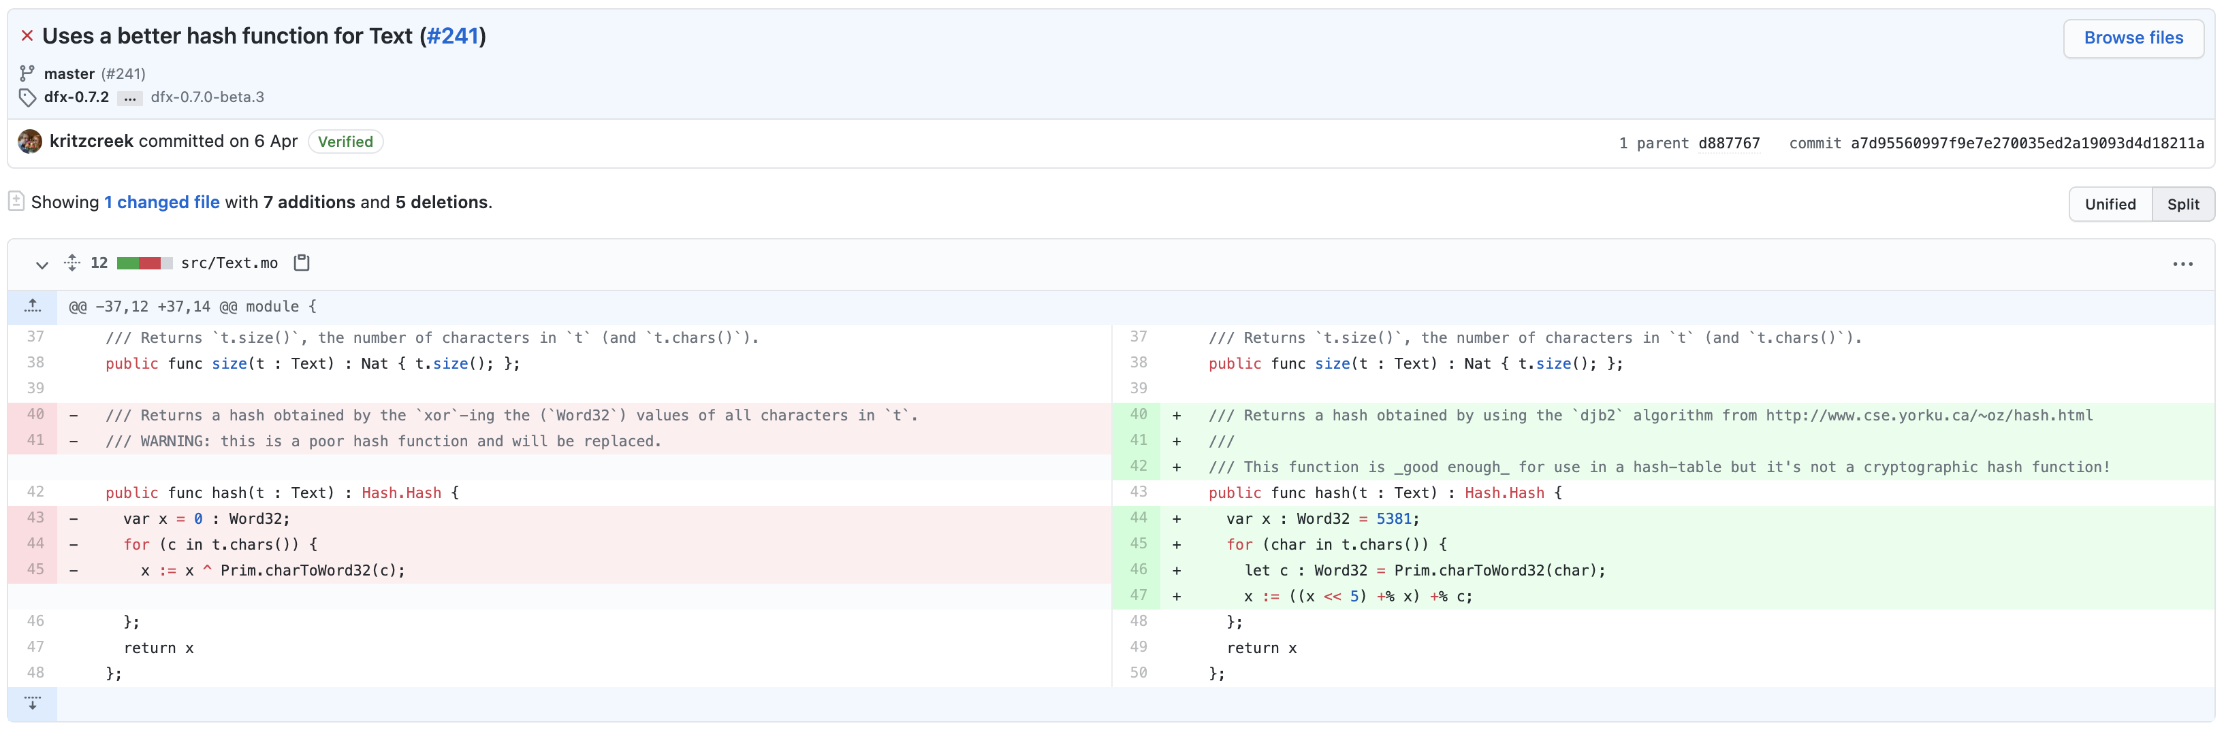Open the master branch link
Screen dimensions: 2224x732
click(69, 73)
